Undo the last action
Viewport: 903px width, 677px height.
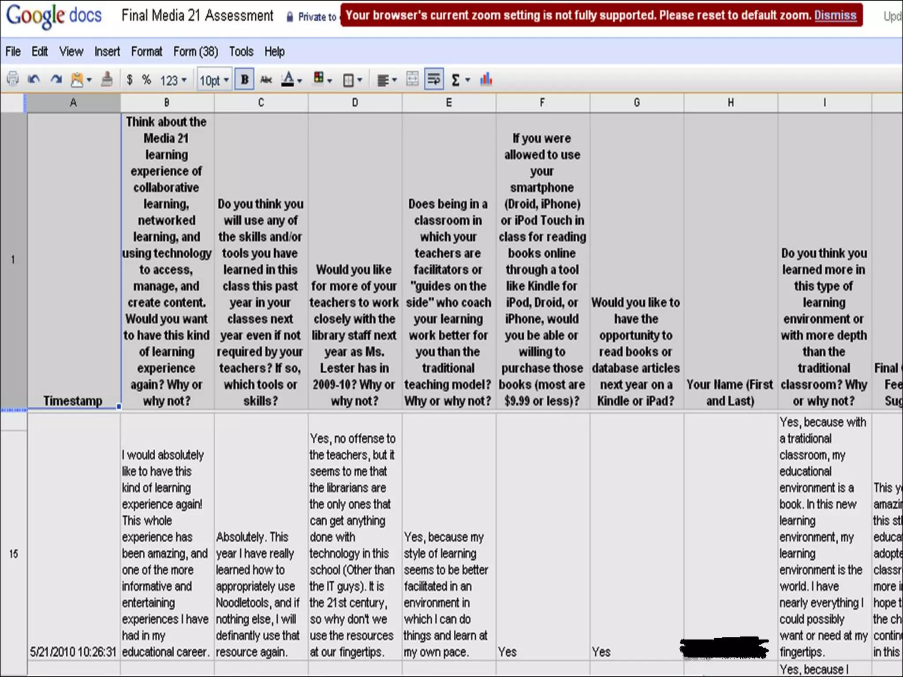pyautogui.click(x=34, y=80)
